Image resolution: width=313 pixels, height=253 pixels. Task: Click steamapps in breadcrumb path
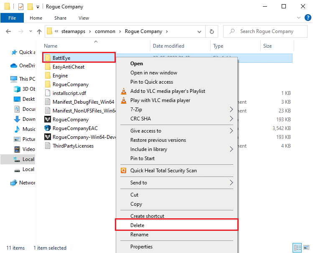pos(73,31)
